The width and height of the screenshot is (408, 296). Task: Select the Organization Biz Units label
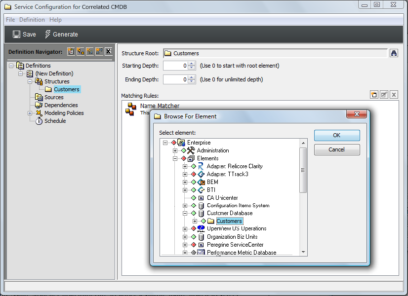click(232, 237)
